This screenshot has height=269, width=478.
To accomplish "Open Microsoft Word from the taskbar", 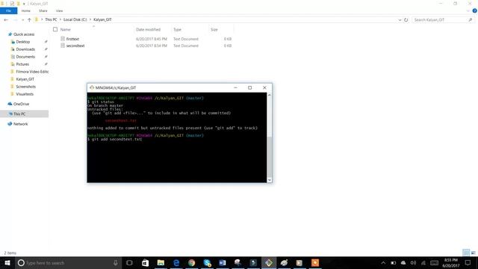I will 223,262.
